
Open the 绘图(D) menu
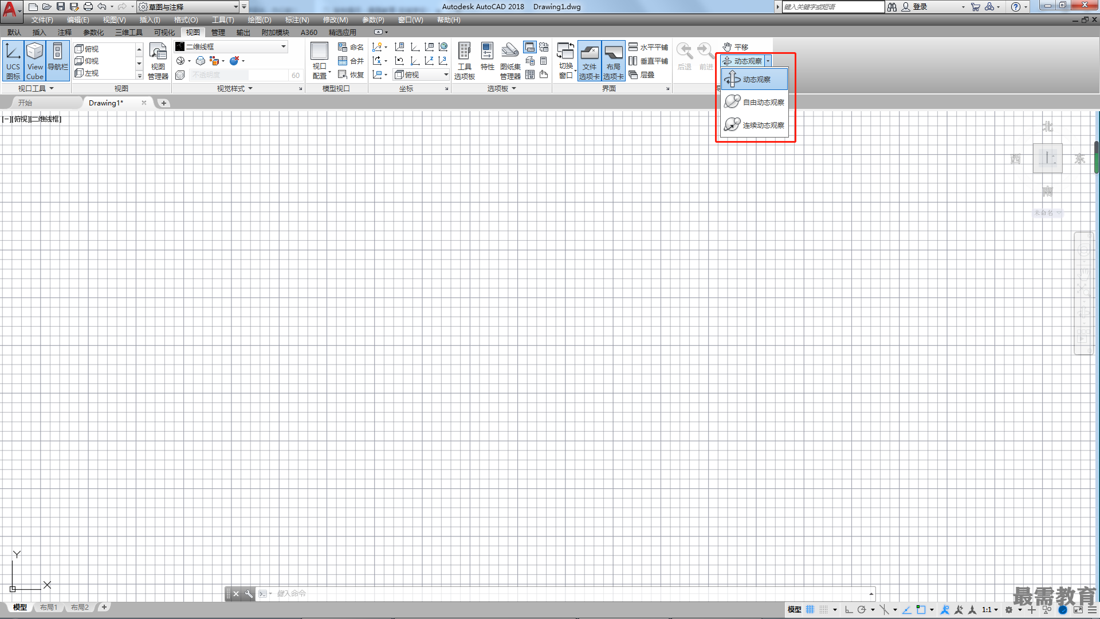pyautogui.click(x=260, y=20)
